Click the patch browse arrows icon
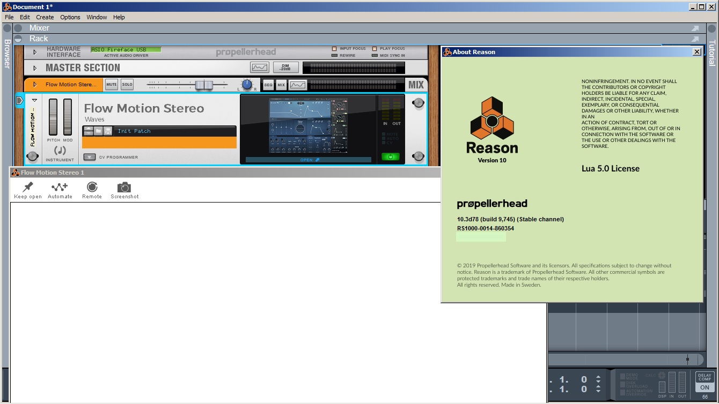The image size is (719, 404). (x=88, y=131)
